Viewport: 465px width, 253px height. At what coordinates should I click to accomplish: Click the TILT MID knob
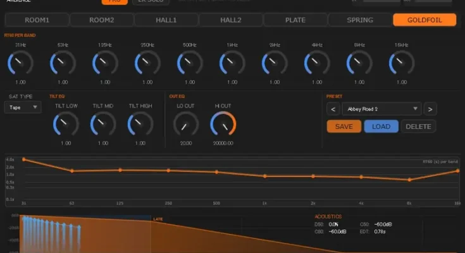click(x=103, y=124)
